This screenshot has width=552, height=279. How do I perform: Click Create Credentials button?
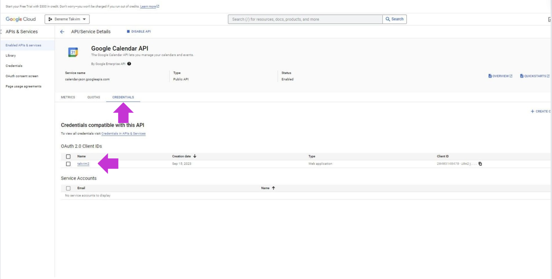coord(541,111)
